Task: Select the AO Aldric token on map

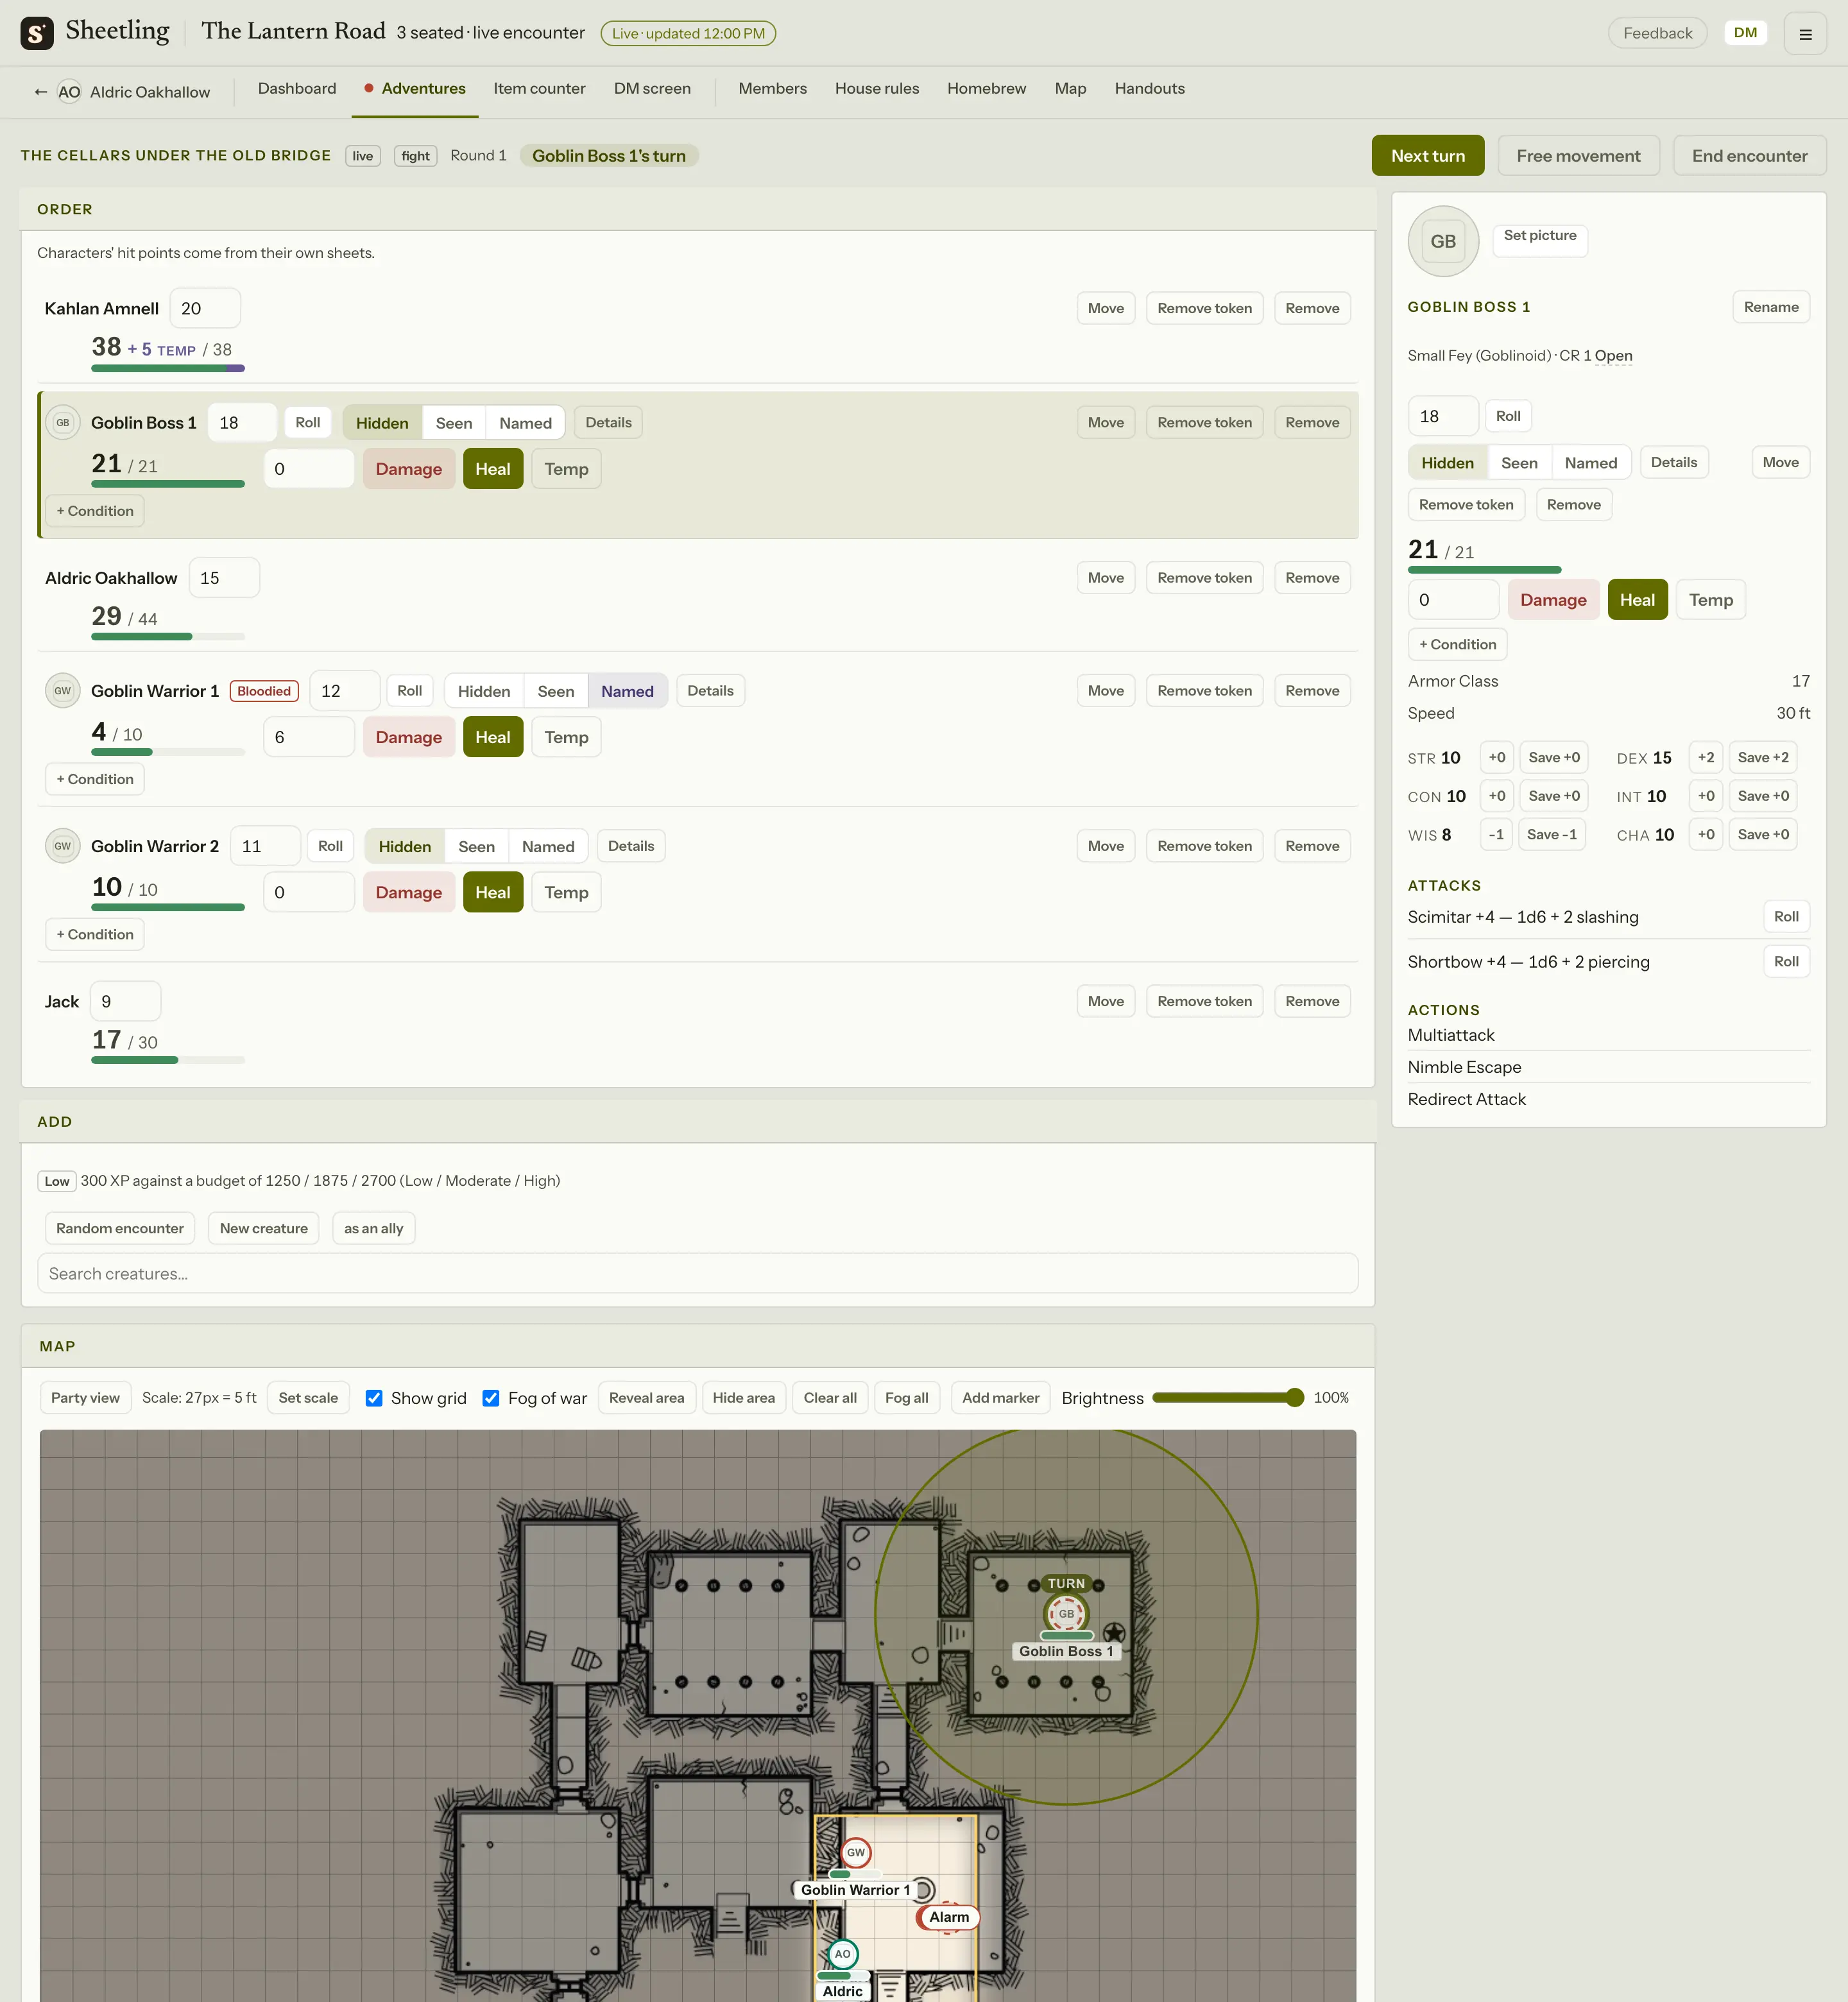Action: pyautogui.click(x=843, y=1954)
